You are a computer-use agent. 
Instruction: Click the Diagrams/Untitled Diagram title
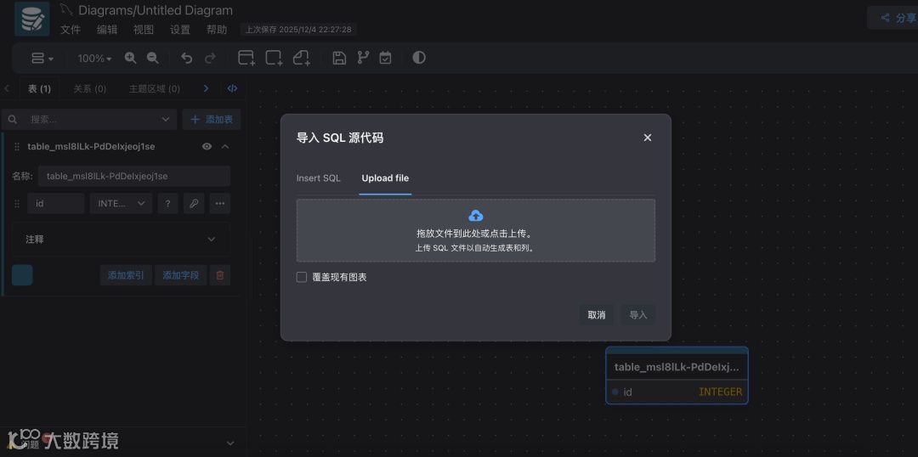[156, 10]
